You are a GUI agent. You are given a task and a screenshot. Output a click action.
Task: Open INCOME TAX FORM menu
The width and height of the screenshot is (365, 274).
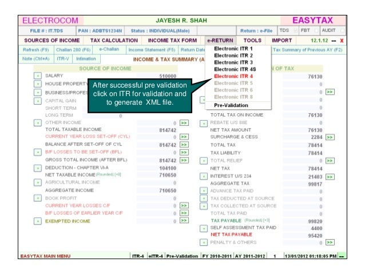pyautogui.click(x=173, y=41)
